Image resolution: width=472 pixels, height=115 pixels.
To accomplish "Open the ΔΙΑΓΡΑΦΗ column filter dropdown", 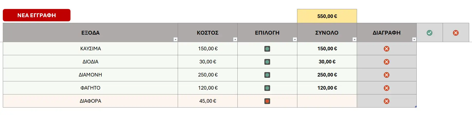I will point(414,40).
